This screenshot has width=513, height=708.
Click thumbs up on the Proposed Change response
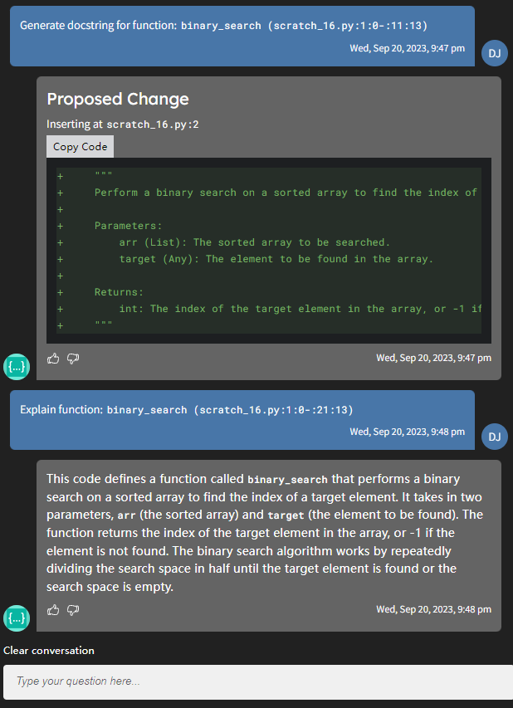pos(53,359)
